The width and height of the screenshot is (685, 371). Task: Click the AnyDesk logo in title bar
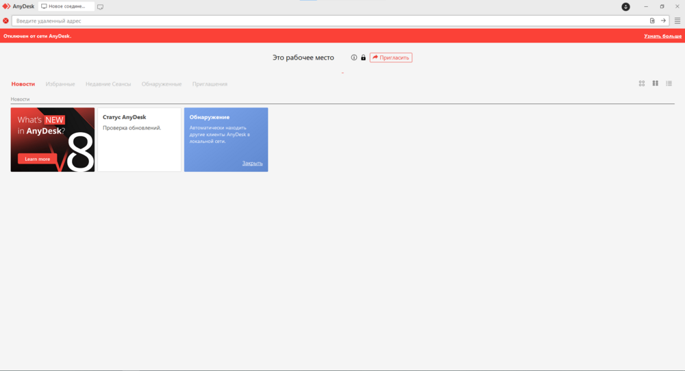(6, 7)
